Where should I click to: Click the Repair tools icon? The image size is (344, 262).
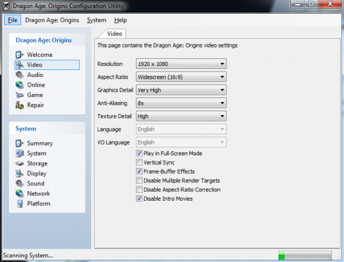point(19,105)
